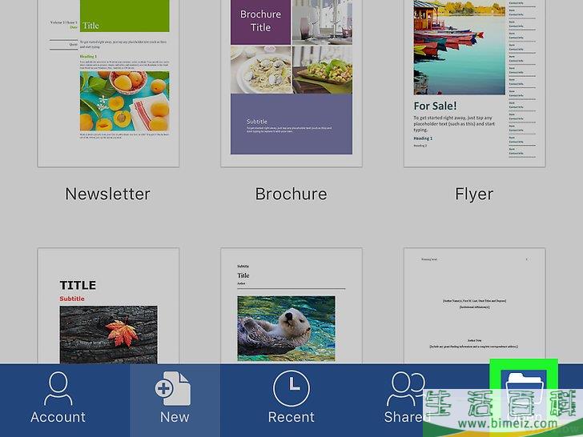The image size is (583, 437).
Task: Click the Newsletter label
Action: tap(108, 194)
